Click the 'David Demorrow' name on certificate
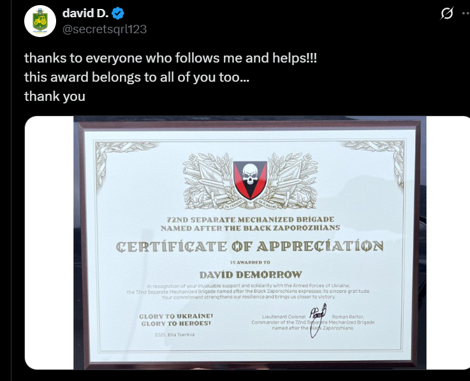 click(251, 275)
